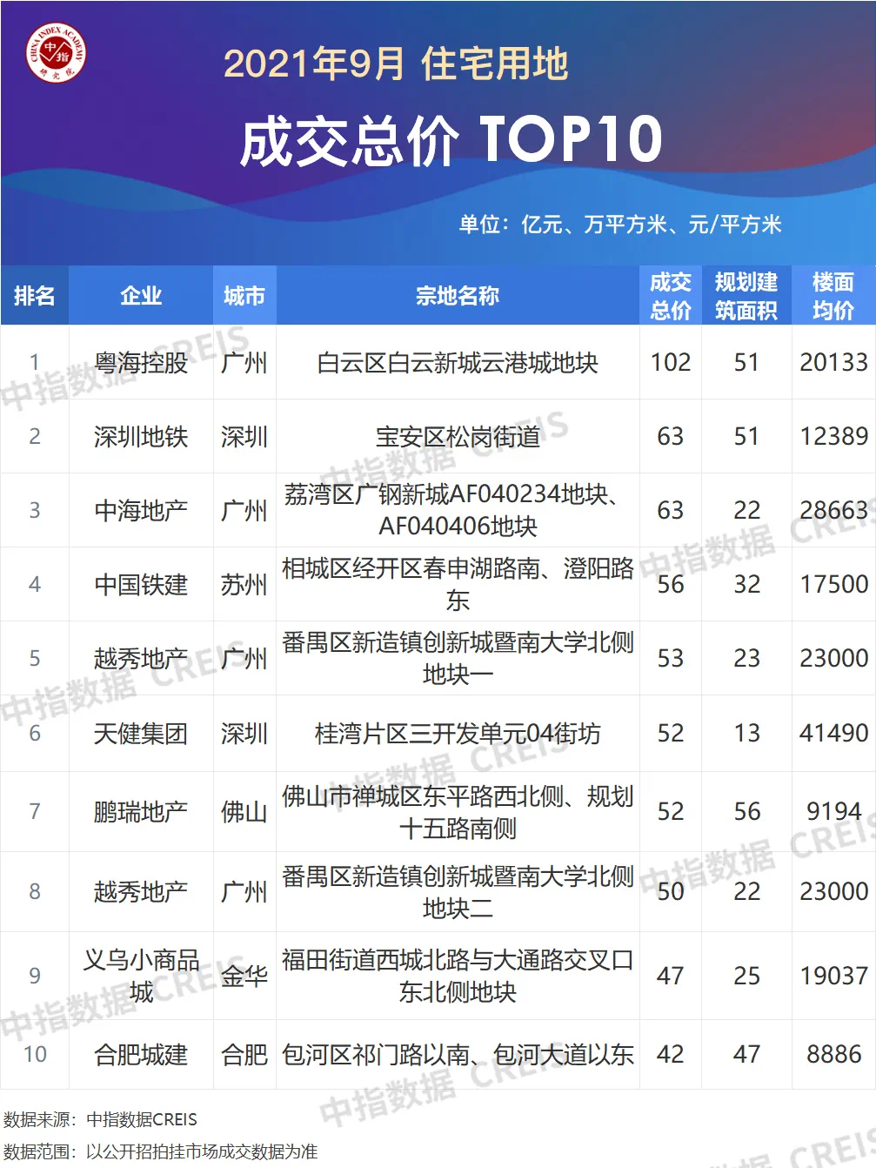
Task: Select the 企业 column header
Action: 141,296
